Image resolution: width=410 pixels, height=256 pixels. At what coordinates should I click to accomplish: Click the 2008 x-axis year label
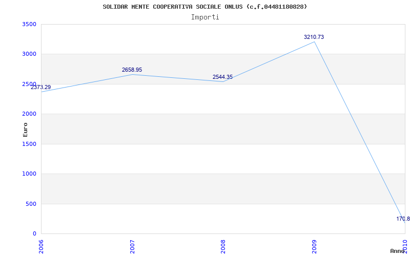coord(223,246)
